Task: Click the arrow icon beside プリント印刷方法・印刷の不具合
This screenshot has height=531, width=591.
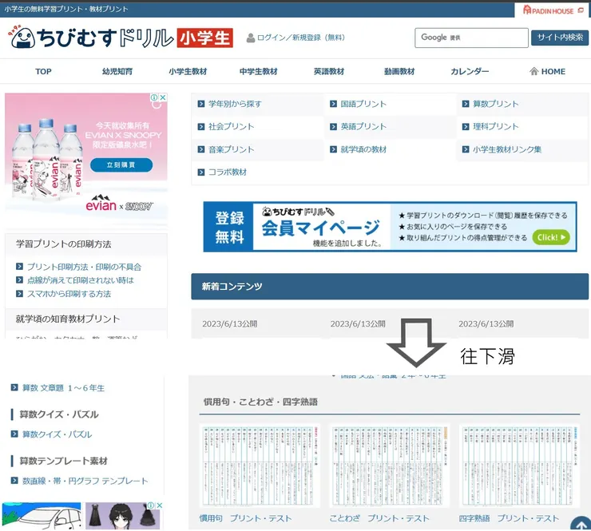Action: [20, 267]
